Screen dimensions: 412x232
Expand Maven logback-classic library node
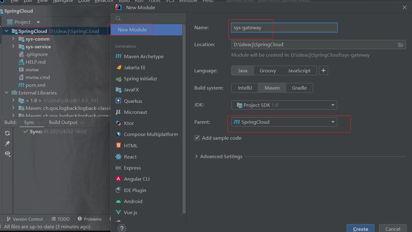(13, 108)
